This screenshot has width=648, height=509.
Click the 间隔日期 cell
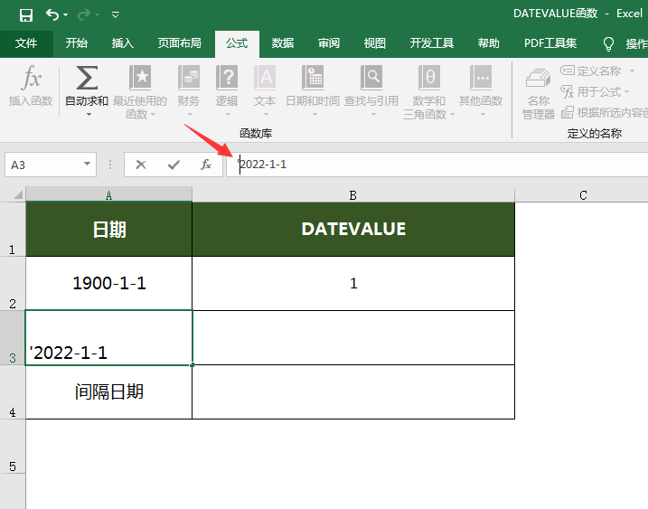(x=109, y=392)
